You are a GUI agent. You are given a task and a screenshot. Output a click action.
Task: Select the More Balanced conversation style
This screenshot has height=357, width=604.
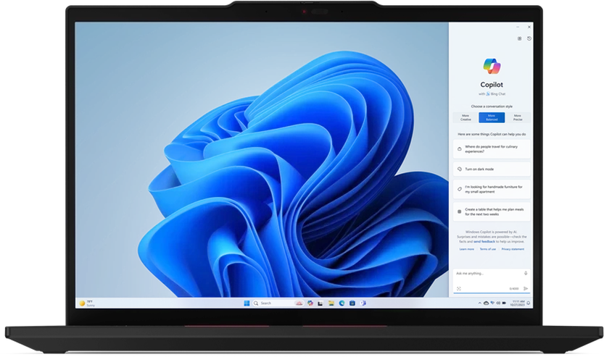[x=491, y=117]
